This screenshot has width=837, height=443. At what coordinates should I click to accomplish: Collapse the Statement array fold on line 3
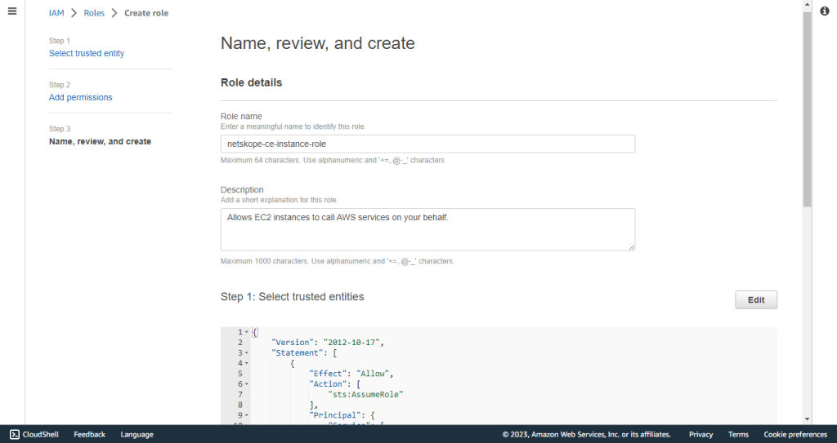(x=247, y=353)
